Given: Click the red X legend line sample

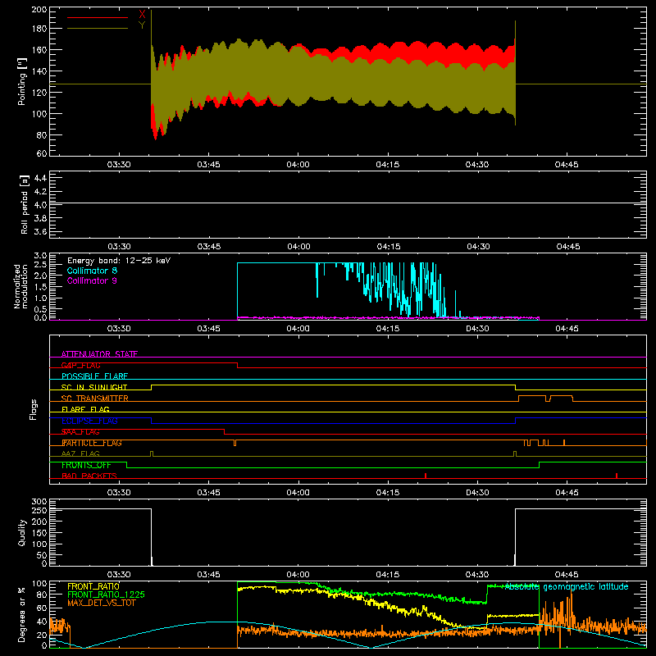Looking at the screenshot, I should (x=98, y=17).
